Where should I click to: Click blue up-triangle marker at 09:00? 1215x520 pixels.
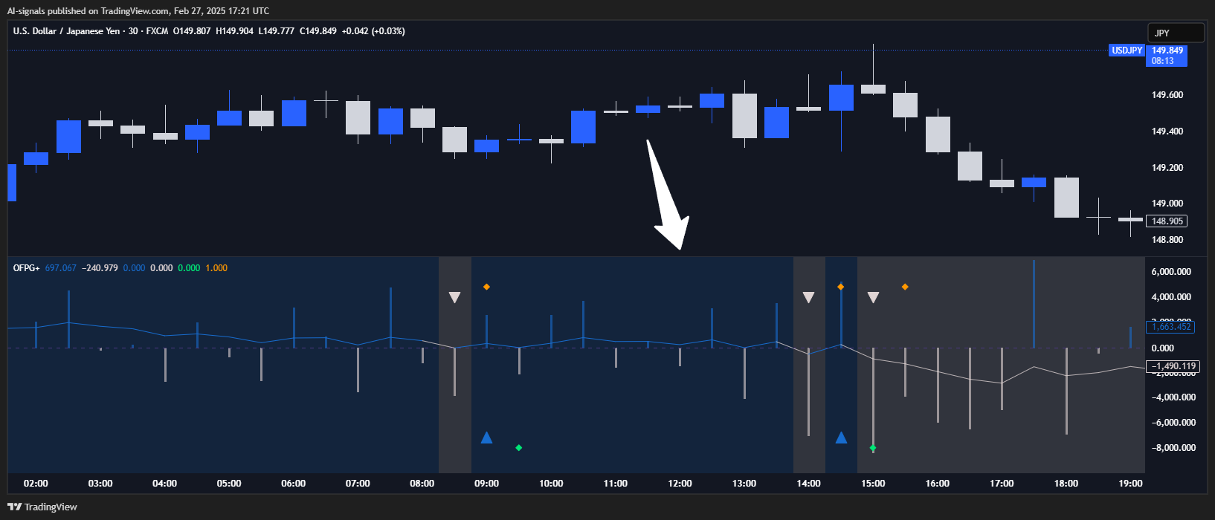click(486, 438)
